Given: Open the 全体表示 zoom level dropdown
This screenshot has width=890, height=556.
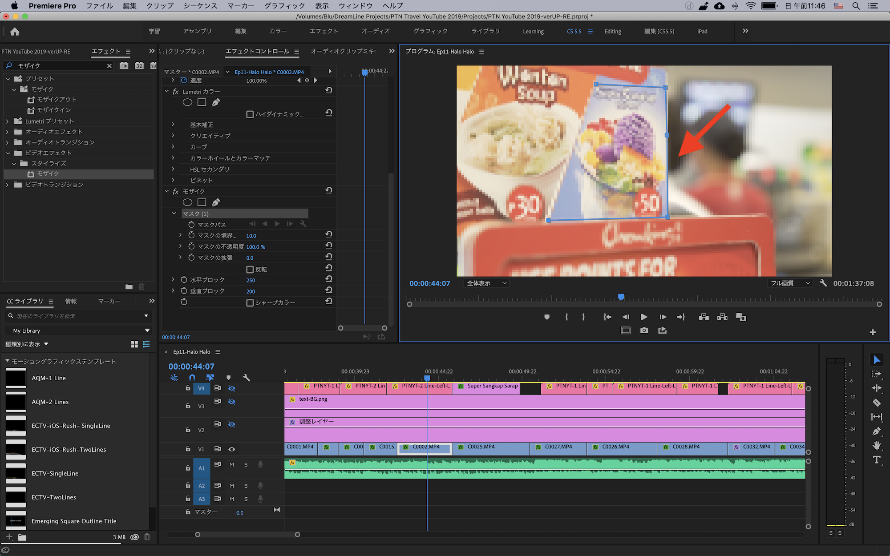Looking at the screenshot, I should [486, 283].
